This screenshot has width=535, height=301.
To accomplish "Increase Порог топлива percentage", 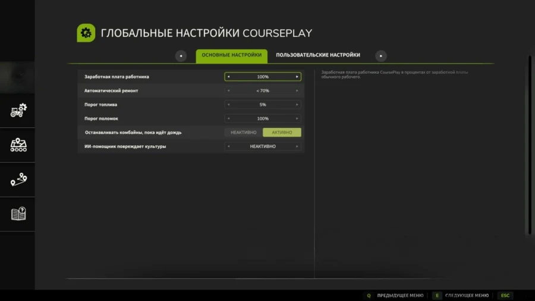I will click(297, 105).
